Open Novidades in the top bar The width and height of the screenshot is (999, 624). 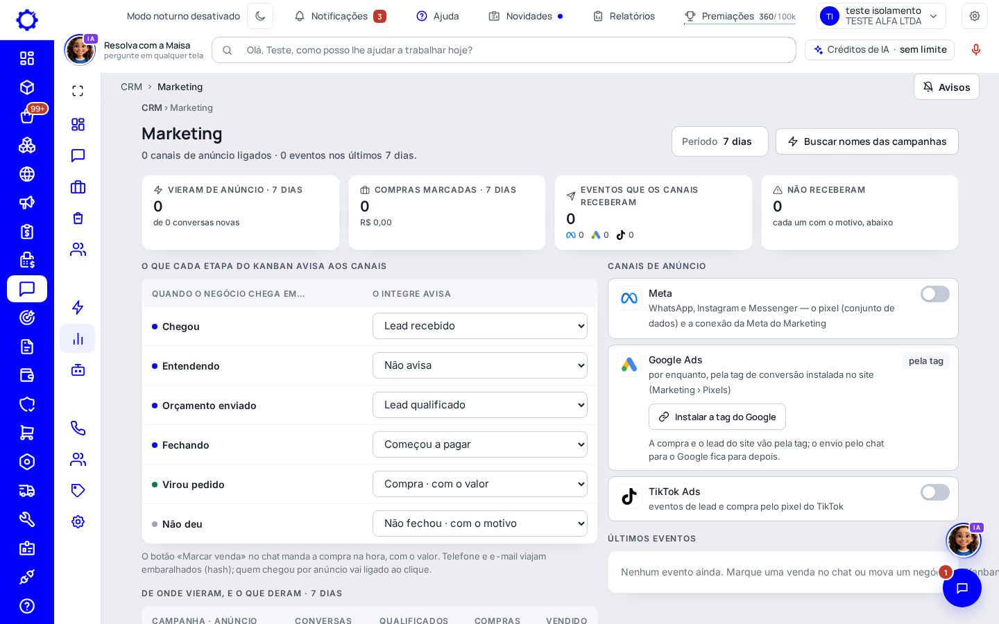pos(526,16)
